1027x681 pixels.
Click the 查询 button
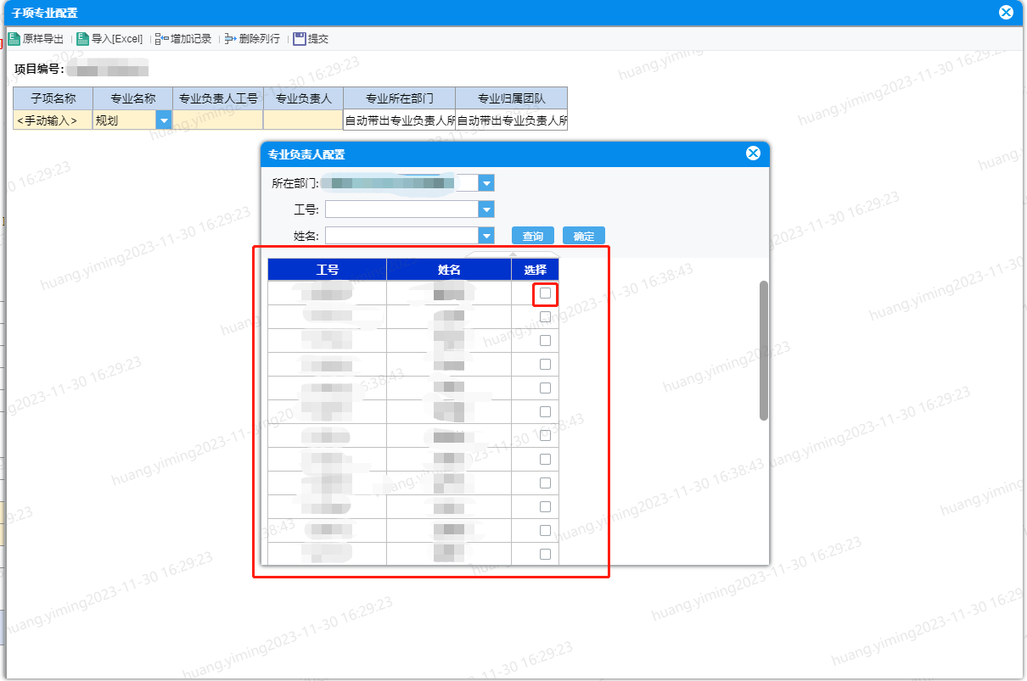[533, 236]
